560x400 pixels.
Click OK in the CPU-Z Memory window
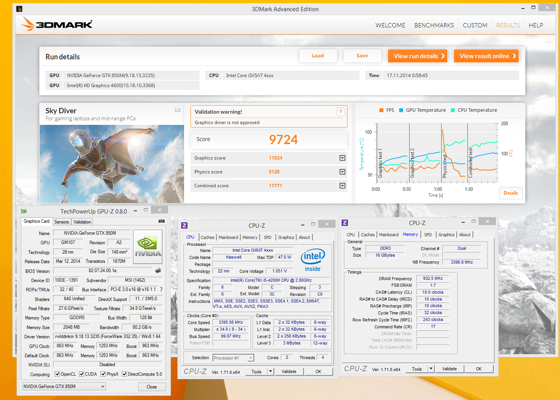[x=479, y=369]
